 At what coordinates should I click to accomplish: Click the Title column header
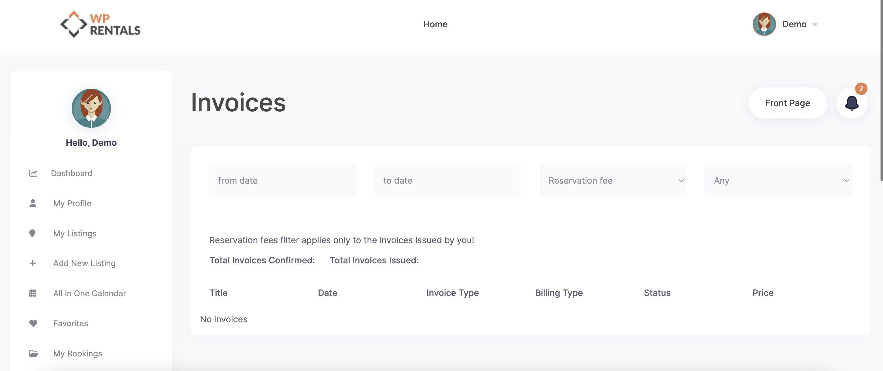(218, 293)
